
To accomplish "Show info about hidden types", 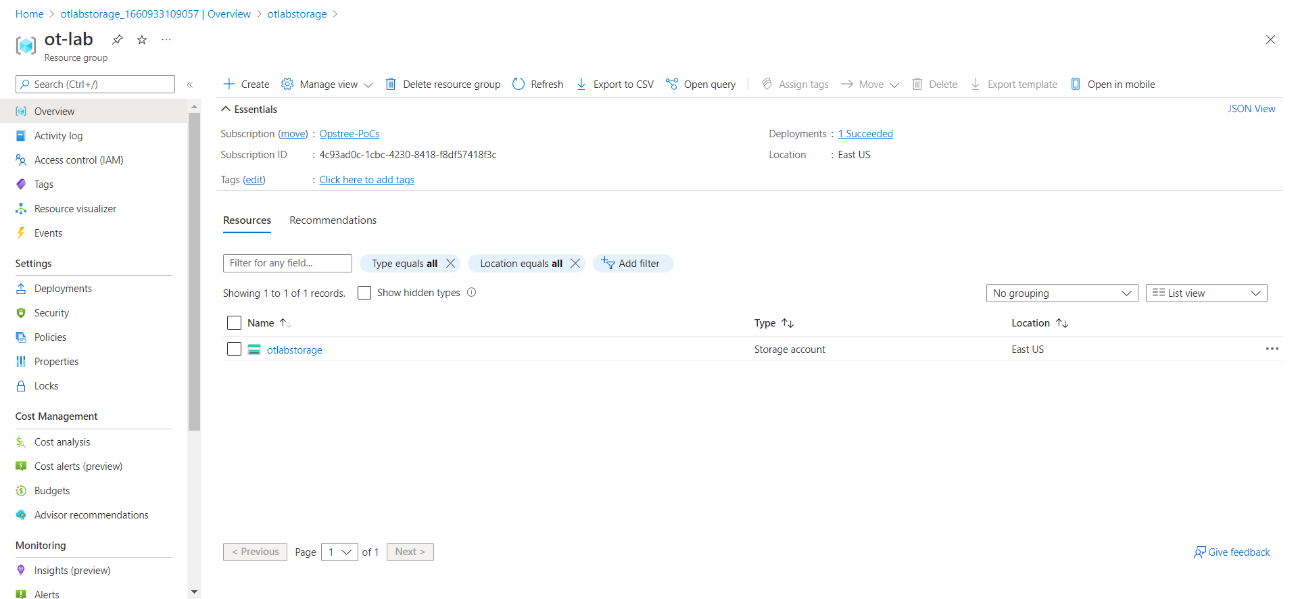I will (472, 292).
